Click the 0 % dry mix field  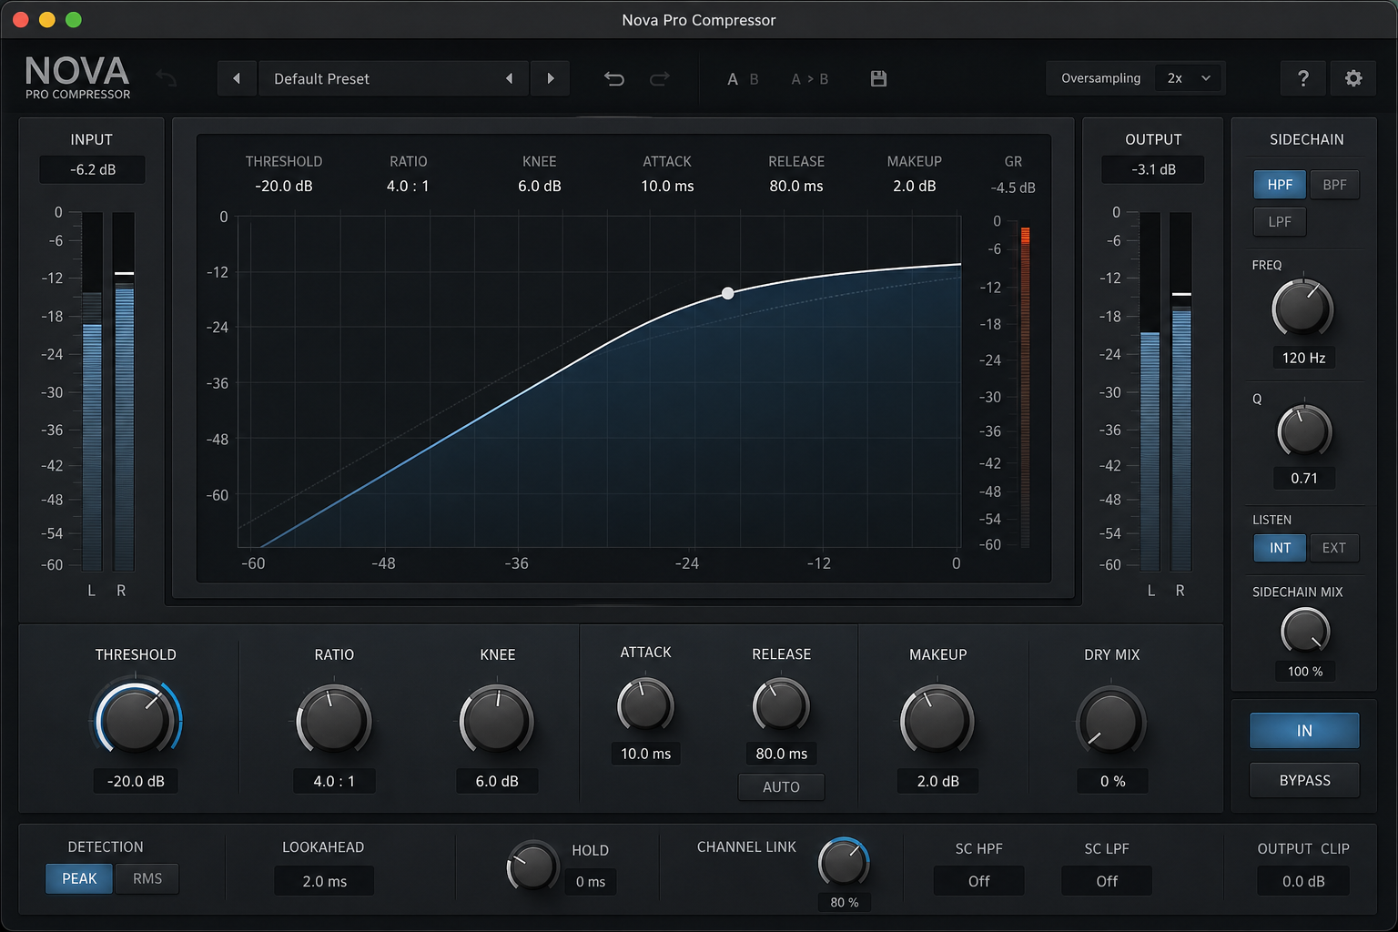point(1112,781)
